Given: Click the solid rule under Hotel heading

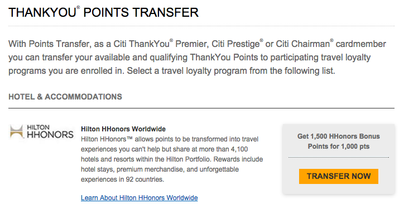Looking at the screenshot, I should click(x=201, y=108).
